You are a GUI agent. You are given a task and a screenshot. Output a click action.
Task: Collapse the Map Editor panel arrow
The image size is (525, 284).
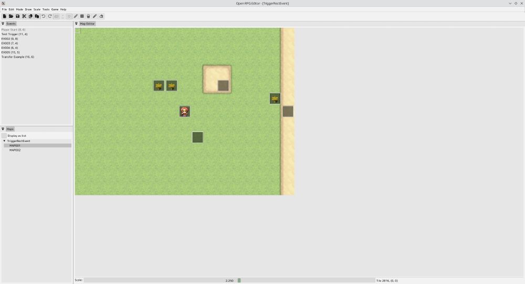click(76, 24)
